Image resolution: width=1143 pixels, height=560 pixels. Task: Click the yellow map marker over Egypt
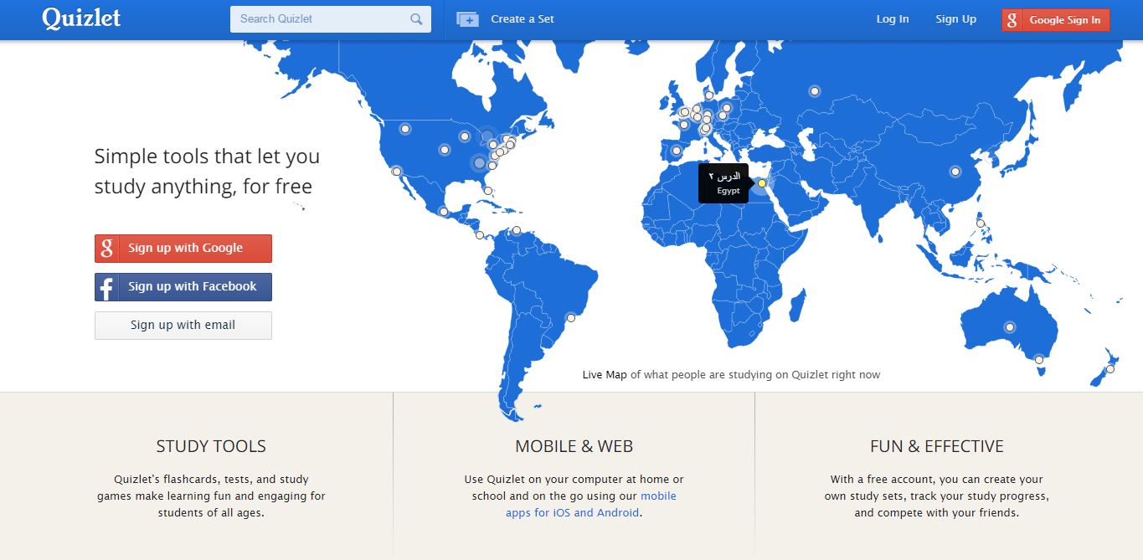762,183
